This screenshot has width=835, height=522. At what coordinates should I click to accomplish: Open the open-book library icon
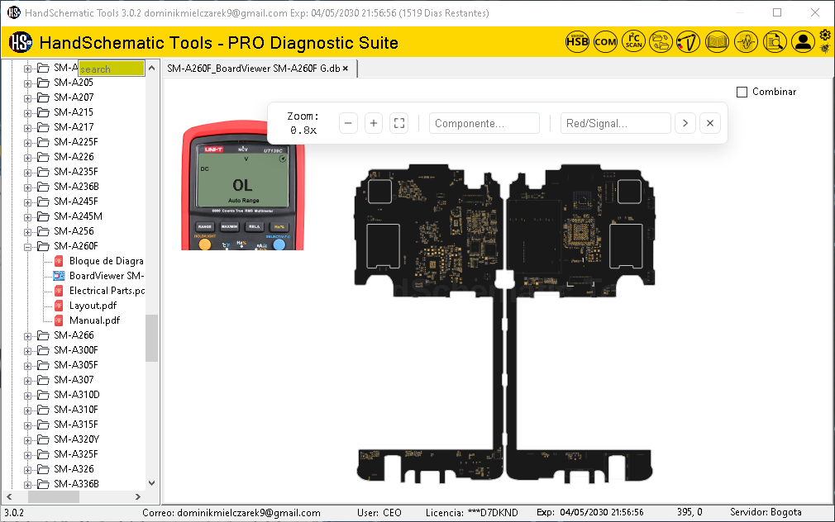(x=718, y=41)
